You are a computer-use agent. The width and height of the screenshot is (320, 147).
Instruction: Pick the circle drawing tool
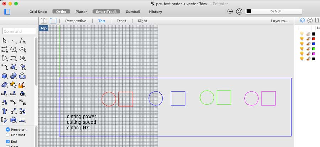(x=14, y=49)
